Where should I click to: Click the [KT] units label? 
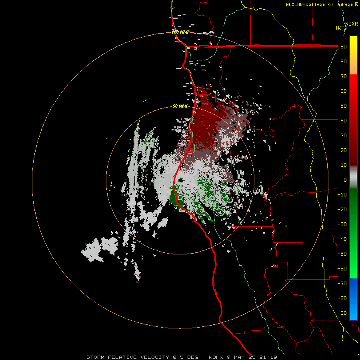tap(341, 28)
